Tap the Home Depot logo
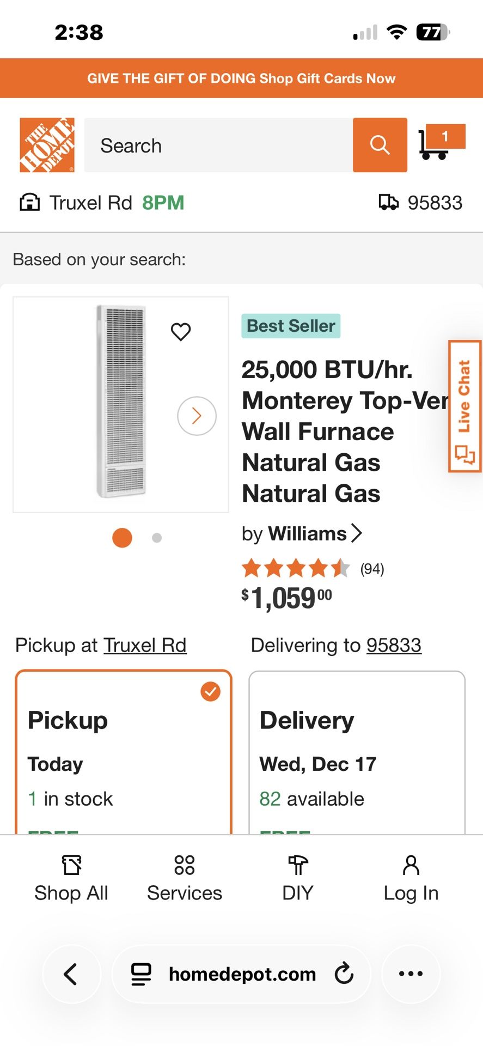Screen dimensions: 483x1046 pyautogui.click(x=47, y=145)
